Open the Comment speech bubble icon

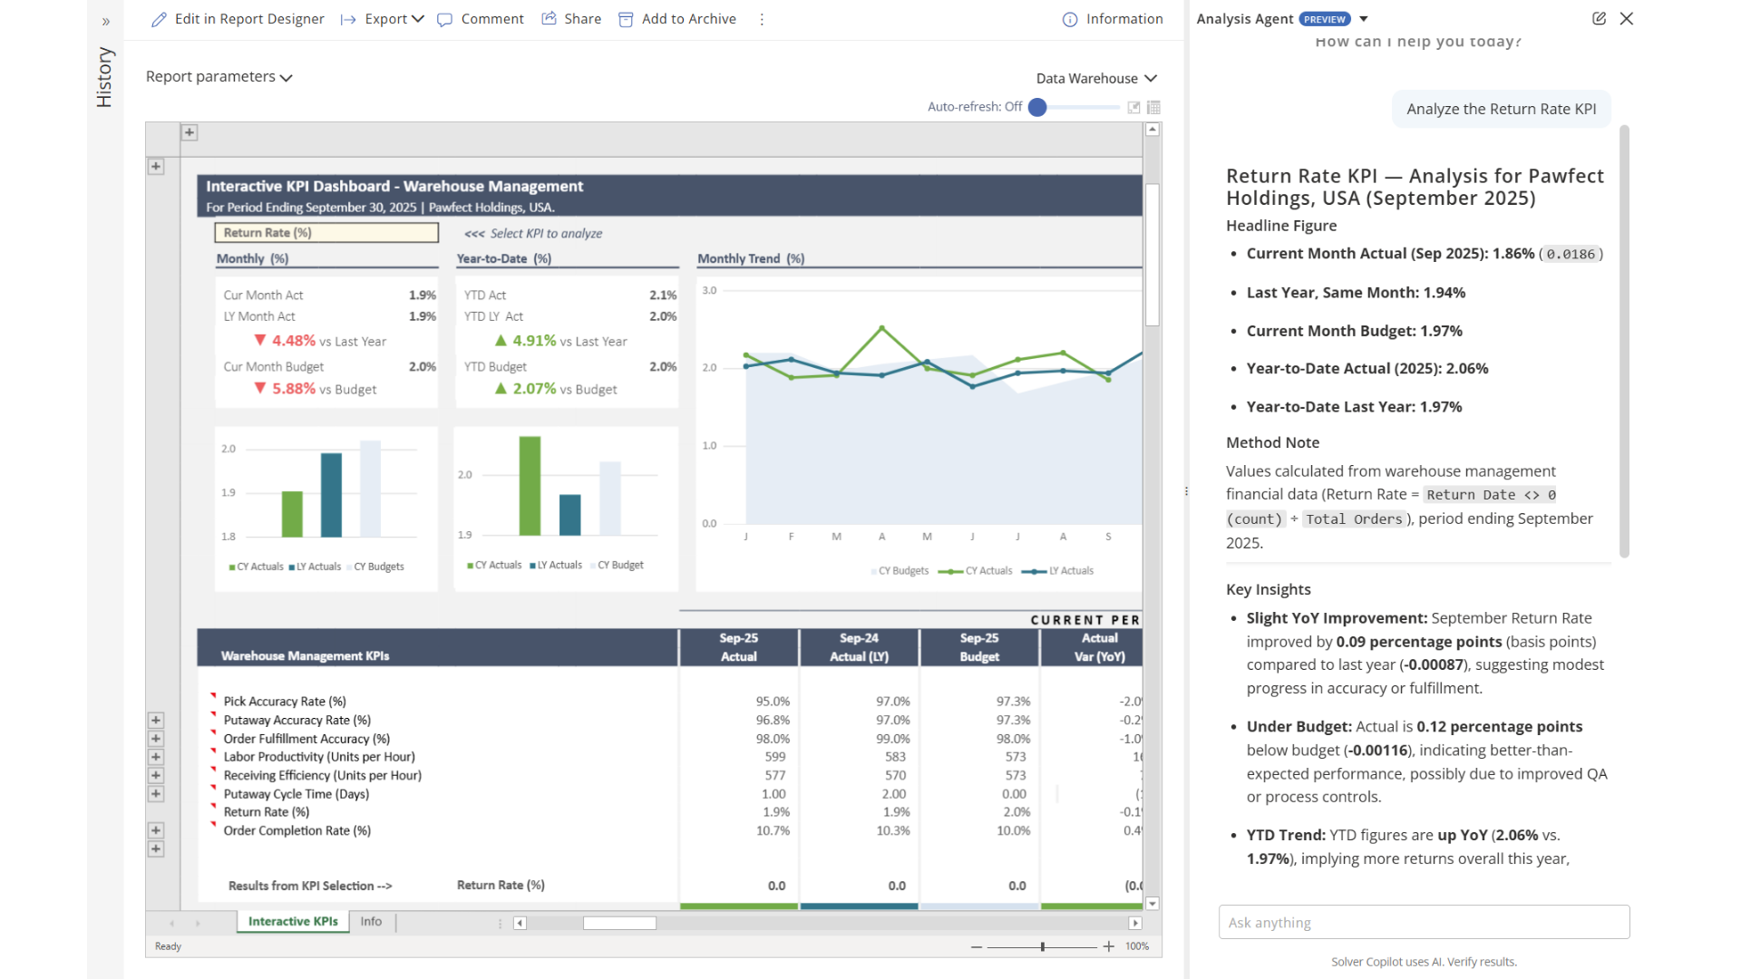tap(444, 19)
